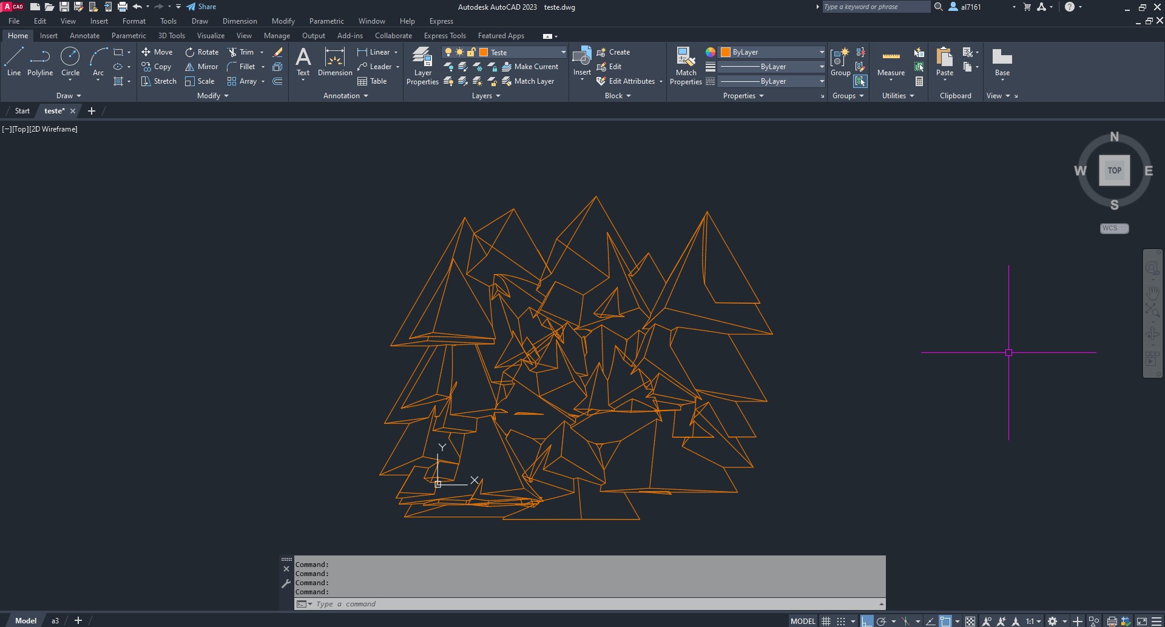Switch to the Annotate ribbon tab
Screen dimensions: 1165x627
tap(84, 36)
